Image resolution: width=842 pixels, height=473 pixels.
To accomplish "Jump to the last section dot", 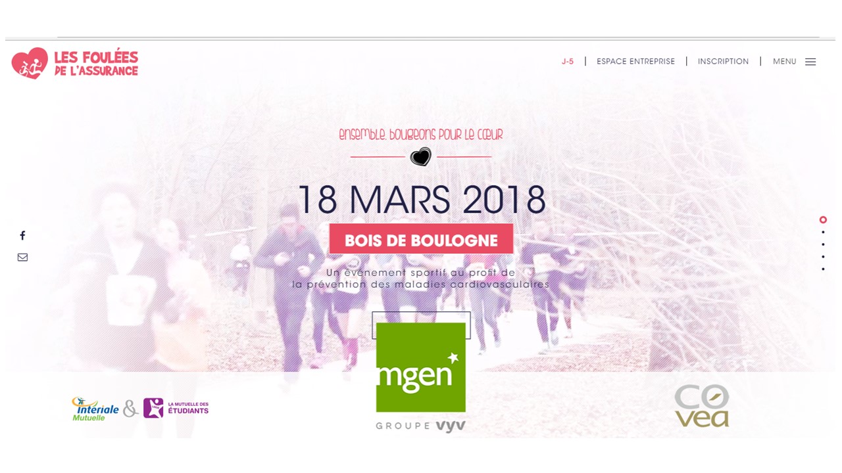I will [823, 269].
